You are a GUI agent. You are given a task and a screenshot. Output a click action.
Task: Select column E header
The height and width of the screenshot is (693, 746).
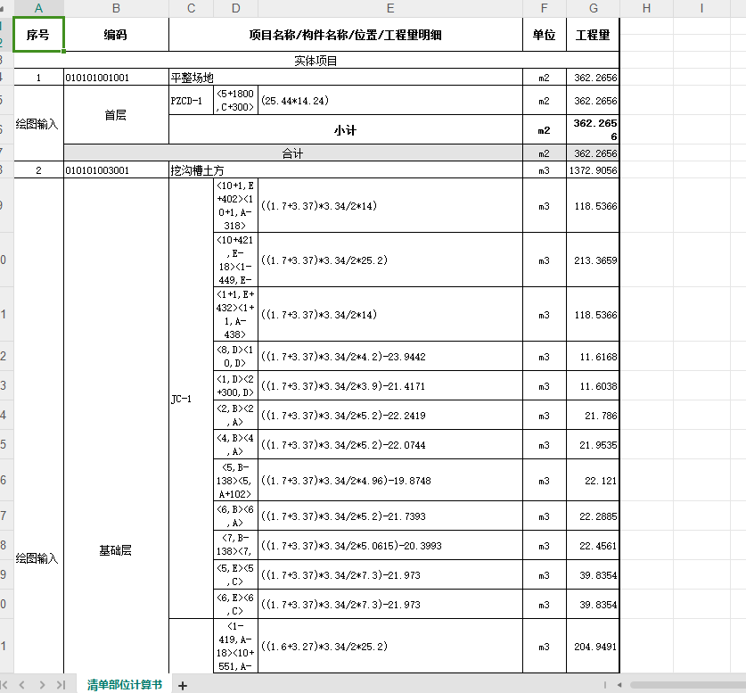[390, 8]
